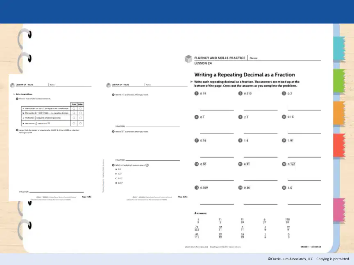Open the pink binder tab
This screenshot has width=354, height=265.
tap(339, 210)
